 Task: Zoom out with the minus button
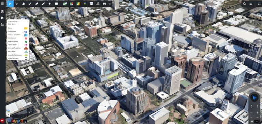pyautogui.click(x=257, y=117)
